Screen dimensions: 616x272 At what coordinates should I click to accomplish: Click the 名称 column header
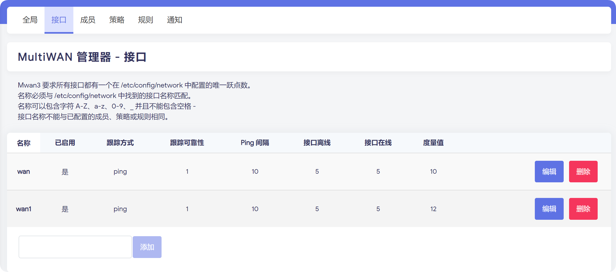click(x=24, y=143)
